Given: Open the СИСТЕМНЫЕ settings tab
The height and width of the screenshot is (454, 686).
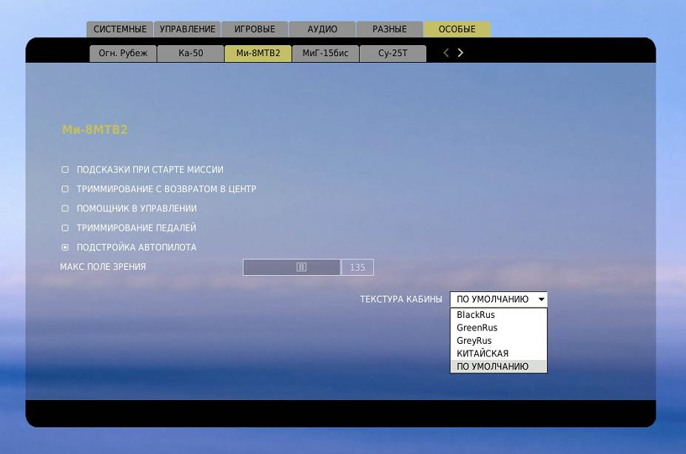Looking at the screenshot, I should pyautogui.click(x=120, y=30).
